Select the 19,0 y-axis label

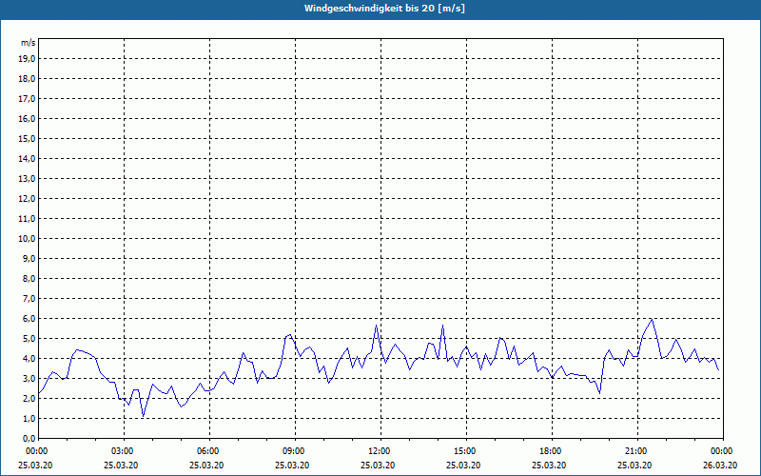(x=28, y=59)
